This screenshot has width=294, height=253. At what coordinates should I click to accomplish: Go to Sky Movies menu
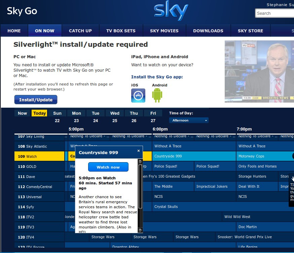pos(164,31)
